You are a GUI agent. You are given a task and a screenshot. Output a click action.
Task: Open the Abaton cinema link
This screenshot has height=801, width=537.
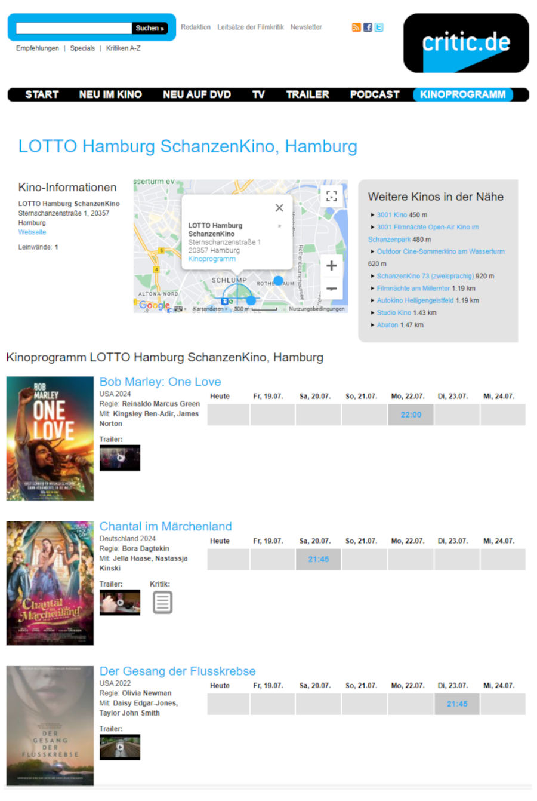tap(387, 325)
